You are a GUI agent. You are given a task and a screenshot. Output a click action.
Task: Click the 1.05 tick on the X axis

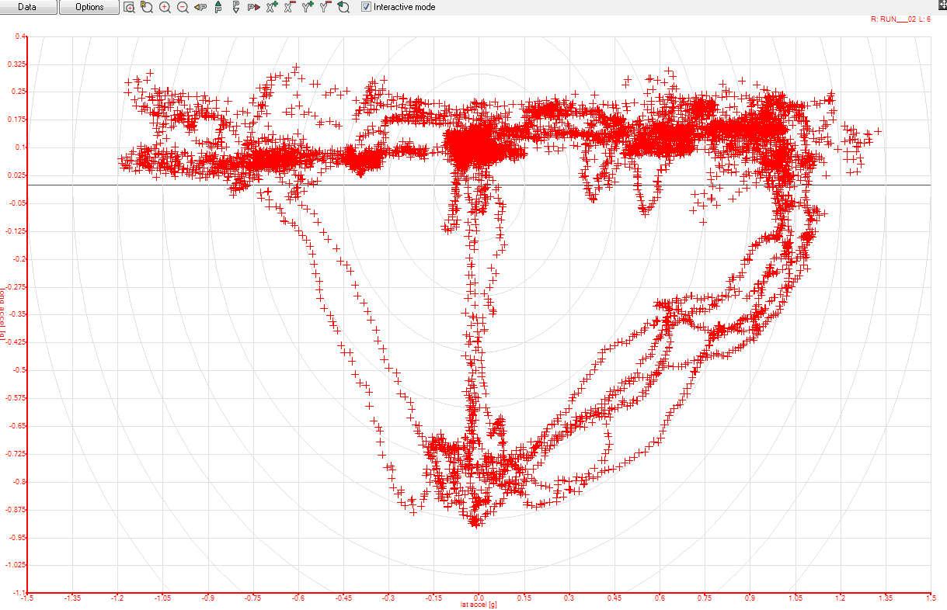point(795,598)
